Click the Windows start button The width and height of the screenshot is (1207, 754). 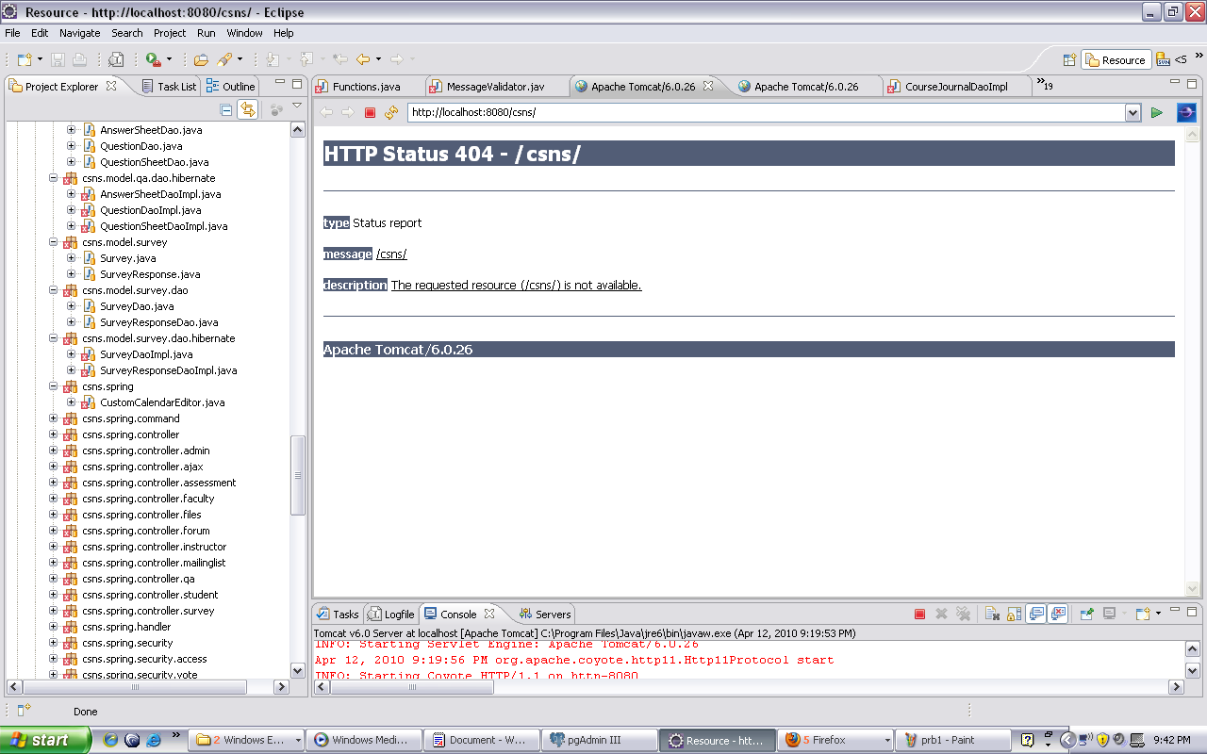click(x=45, y=740)
